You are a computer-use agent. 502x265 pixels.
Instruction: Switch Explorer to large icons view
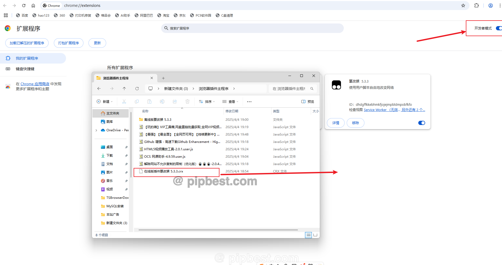(x=315, y=235)
